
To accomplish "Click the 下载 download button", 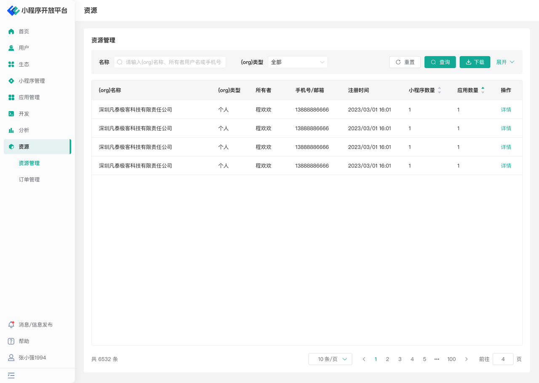I will pos(475,62).
